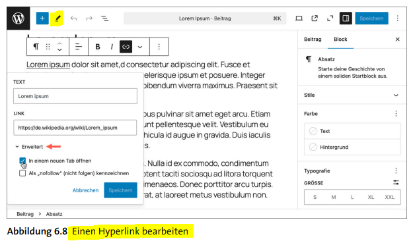Click the 'Lorem ipsum' hyperlink in text

48,65
